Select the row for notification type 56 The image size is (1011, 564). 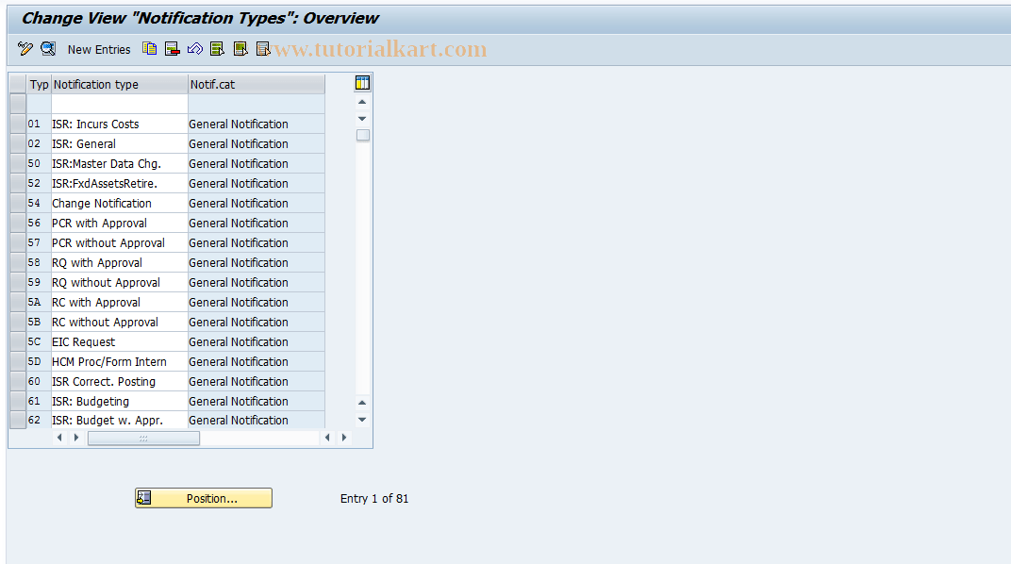17,223
